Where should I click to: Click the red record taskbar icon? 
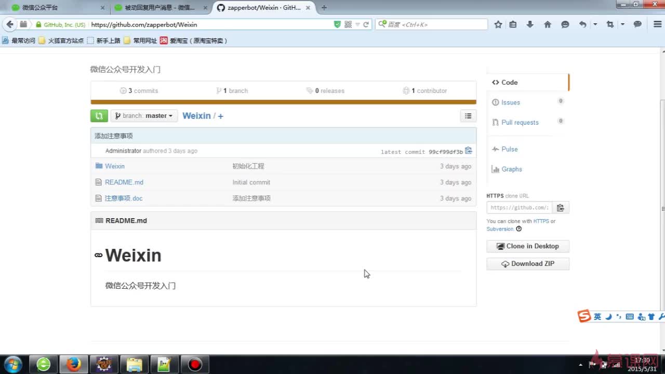[195, 364]
